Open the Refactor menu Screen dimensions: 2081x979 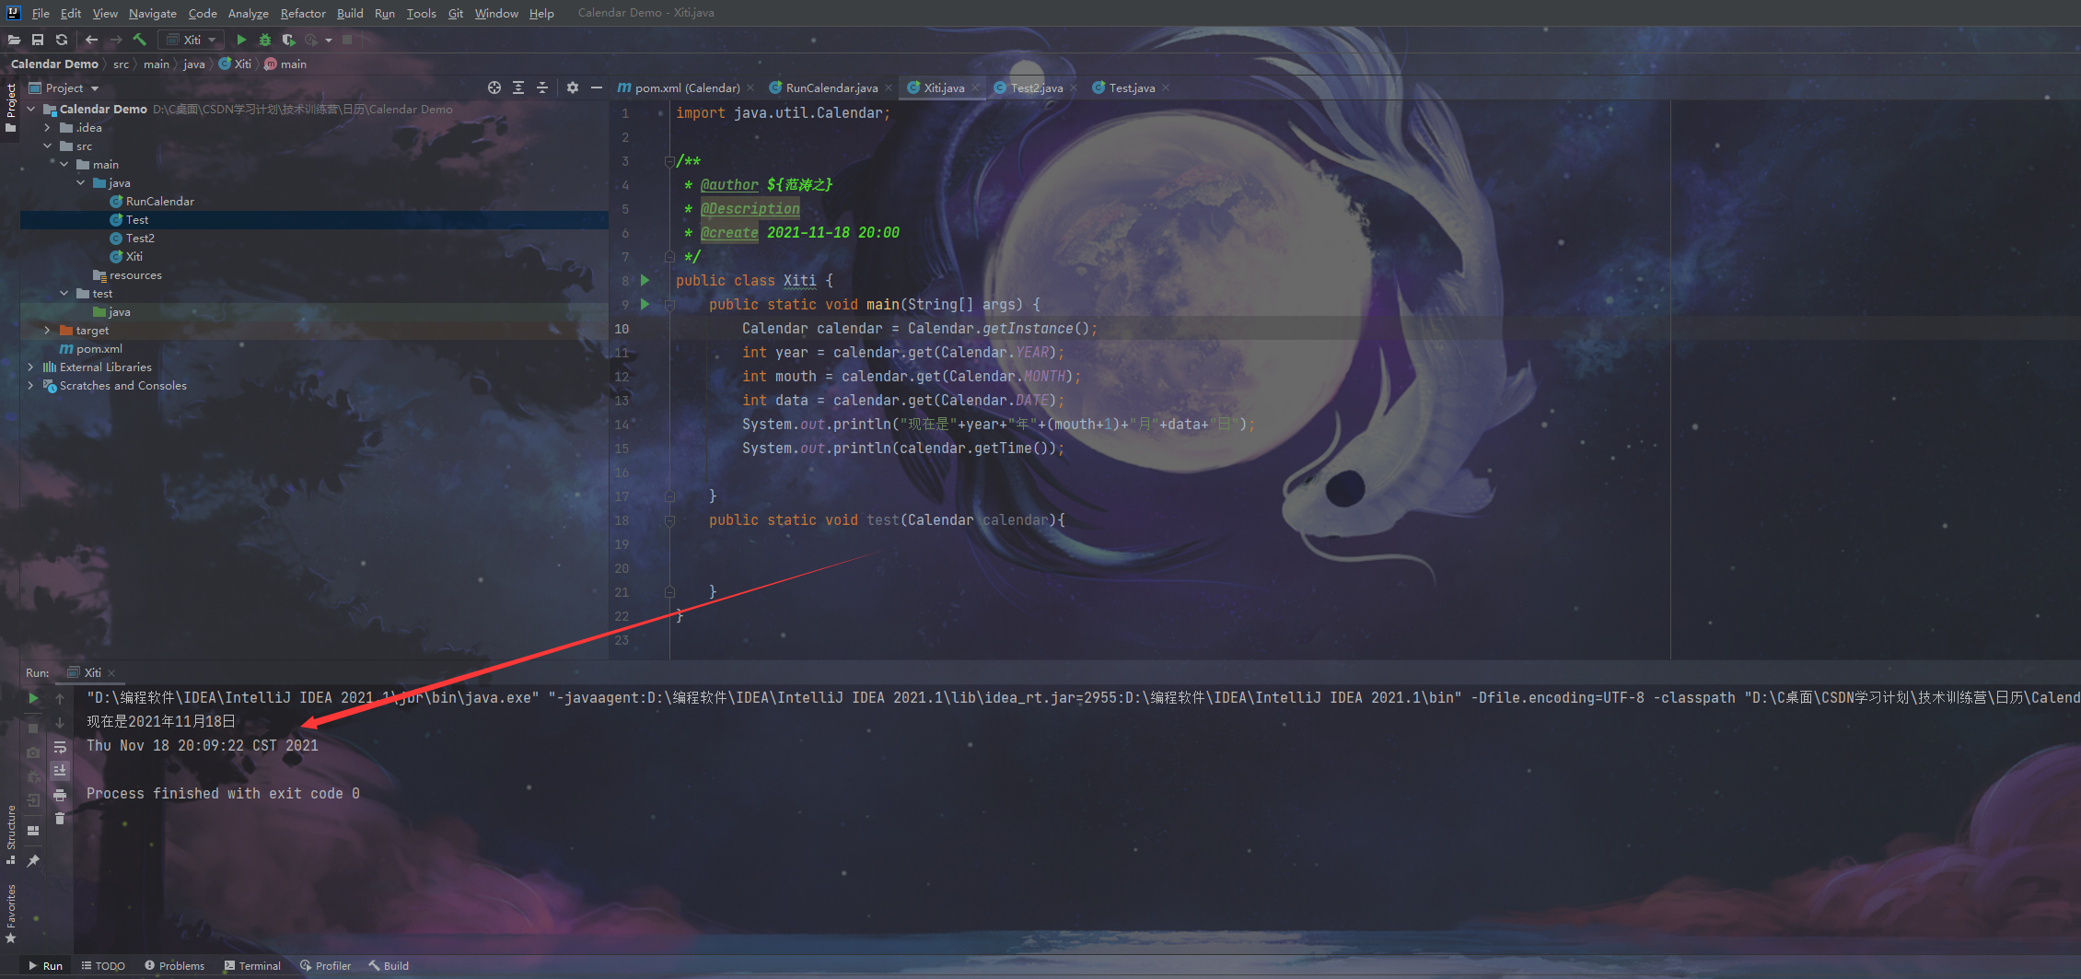(x=303, y=13)
